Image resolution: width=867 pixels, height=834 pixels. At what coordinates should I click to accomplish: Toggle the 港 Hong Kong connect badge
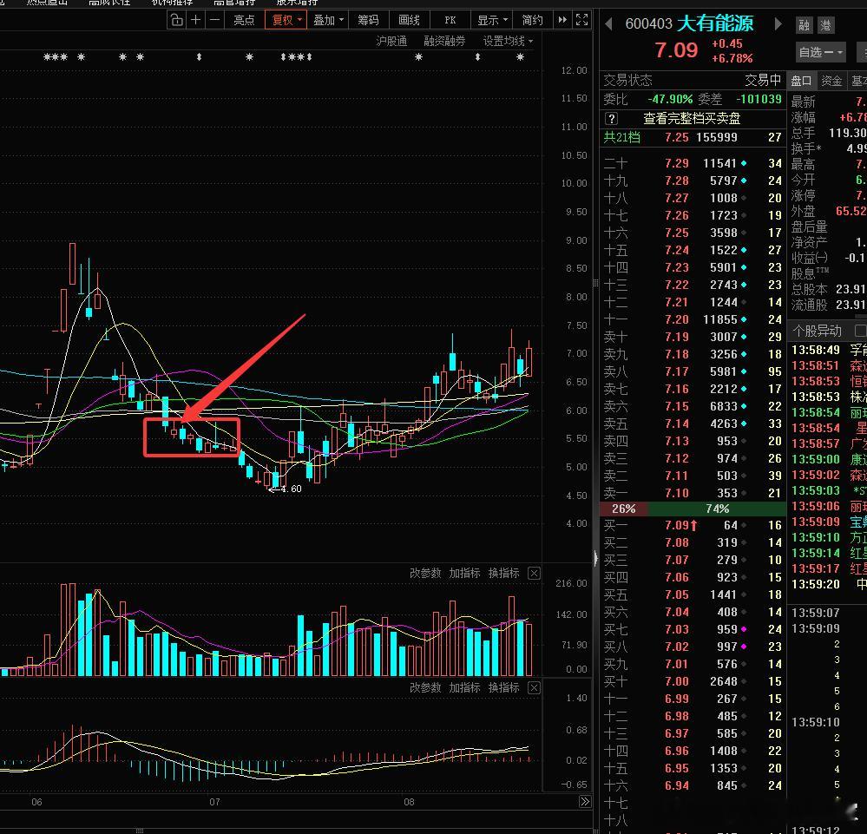[825, 25]
